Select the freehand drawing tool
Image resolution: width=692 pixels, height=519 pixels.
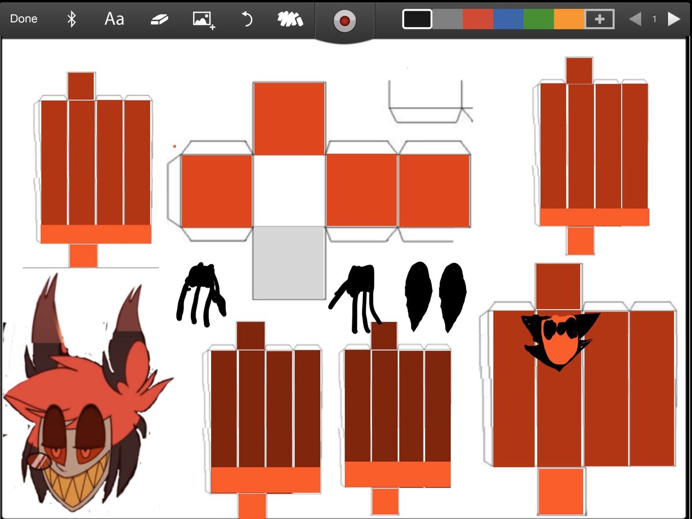[x=290, y=19]
